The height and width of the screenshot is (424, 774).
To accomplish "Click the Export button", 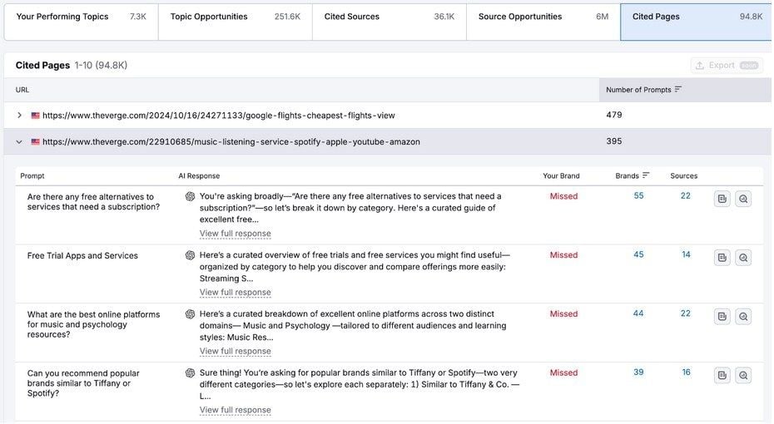I will pos(727,66).
